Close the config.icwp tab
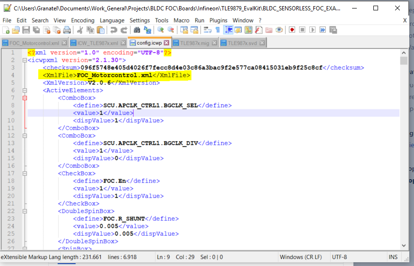Viewport: 414px width, 266px height. click(x=166, y=43)
